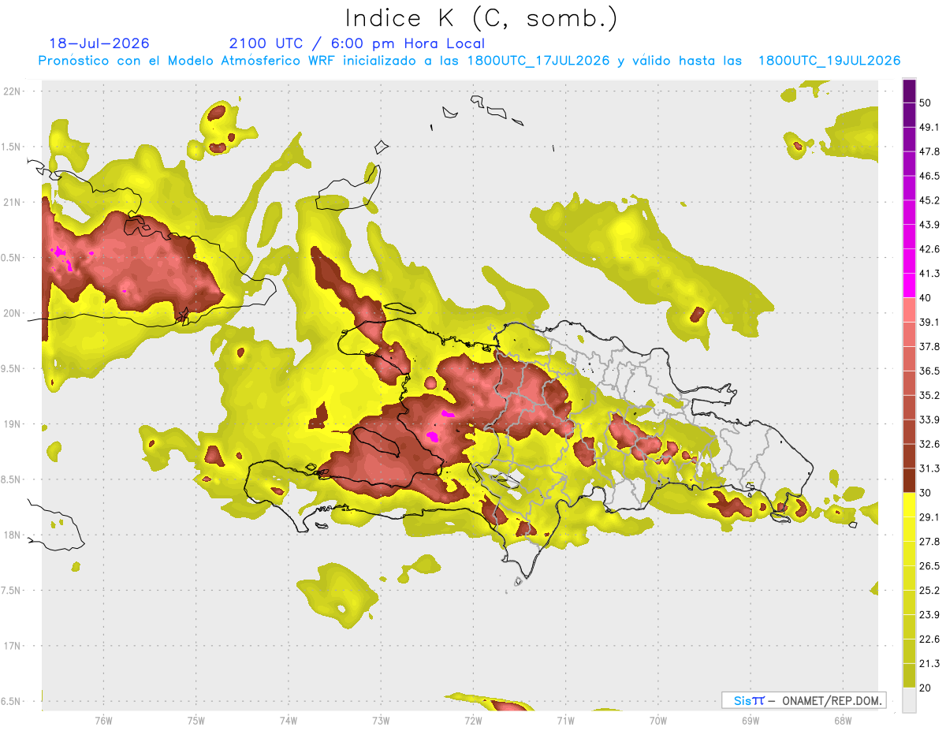Click the legend value "27.8"
946x731 pixels.
[x=929, y=542]
